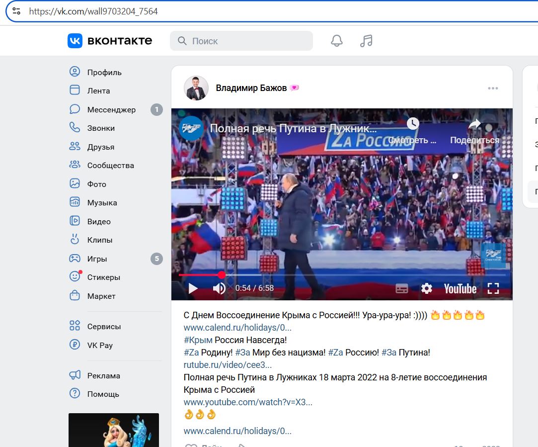Click the Видео sidebar icon
Screen dimensions: 538x447
point(75,221)
